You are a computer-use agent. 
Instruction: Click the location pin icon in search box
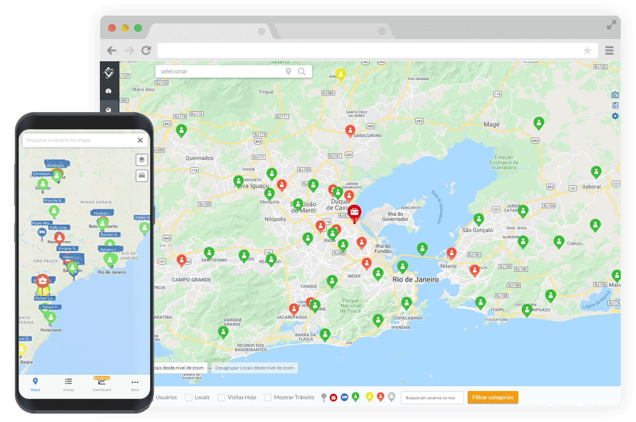[288, 71]
